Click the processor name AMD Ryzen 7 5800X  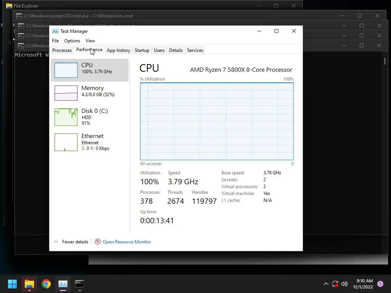tap(241, 69)
